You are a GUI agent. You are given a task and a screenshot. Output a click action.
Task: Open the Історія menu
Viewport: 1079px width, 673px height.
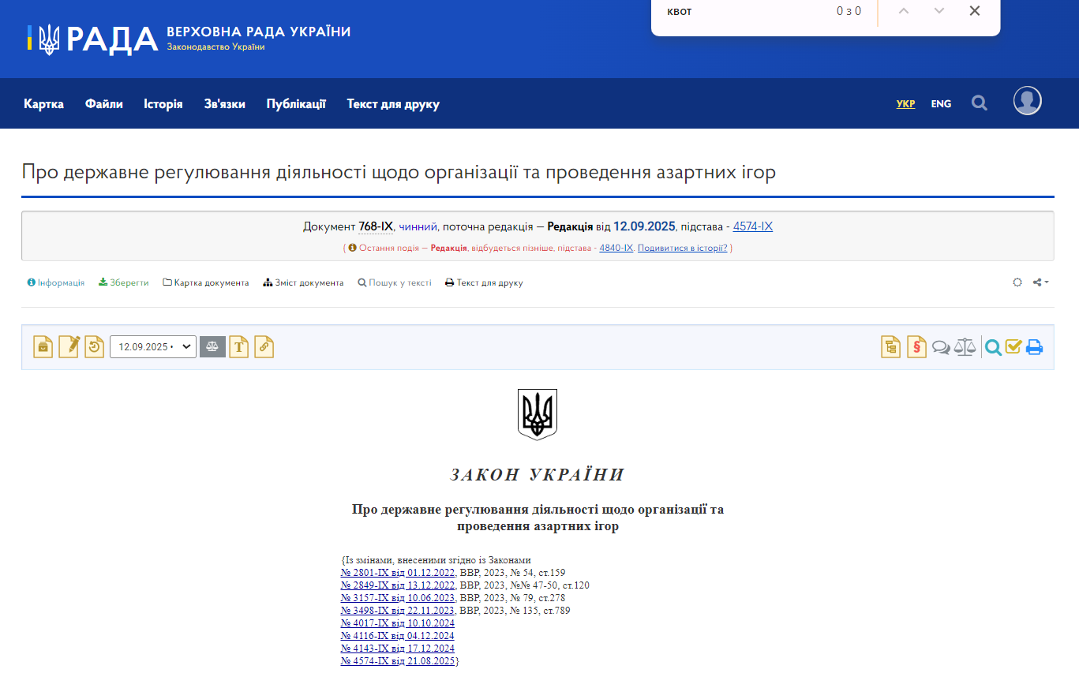pos(163,103)
